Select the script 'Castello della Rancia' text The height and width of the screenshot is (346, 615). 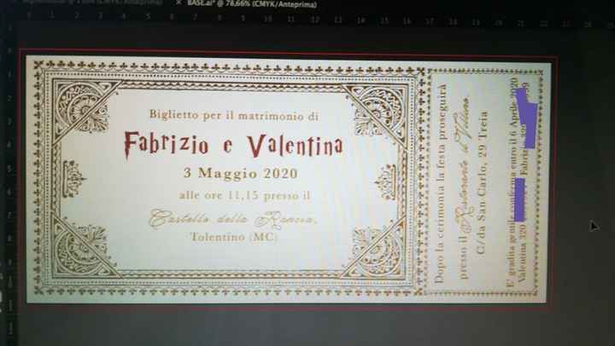(x=233, y=219)
